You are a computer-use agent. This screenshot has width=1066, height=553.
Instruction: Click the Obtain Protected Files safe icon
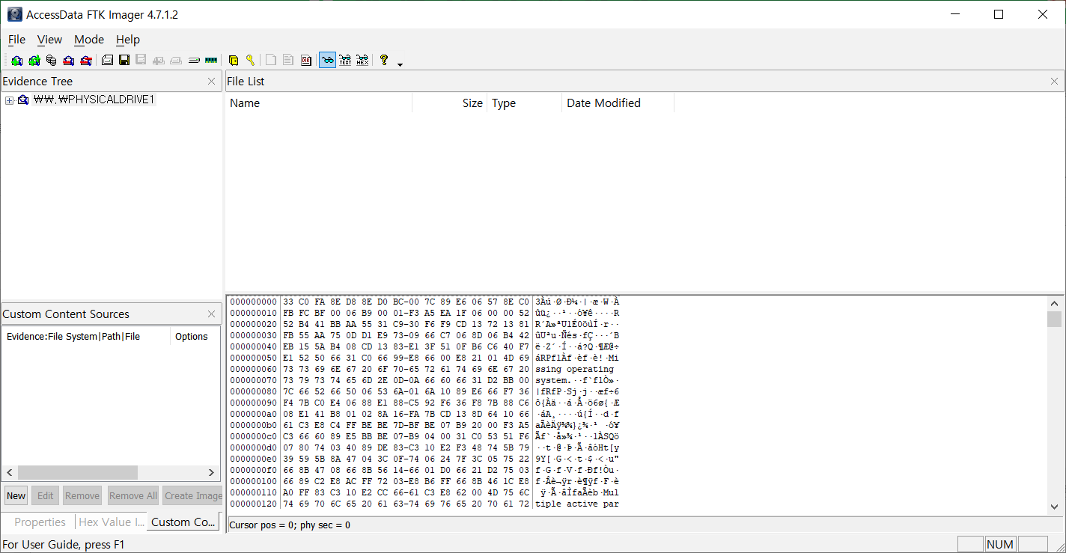(x=233, y=61)
